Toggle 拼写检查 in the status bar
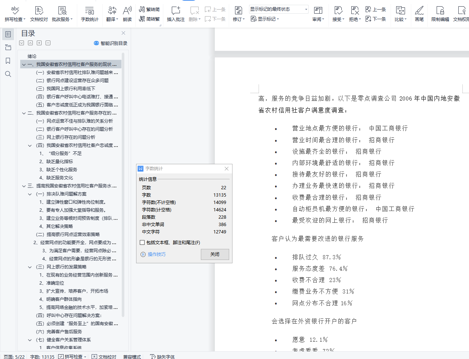 tap(72, 356)
